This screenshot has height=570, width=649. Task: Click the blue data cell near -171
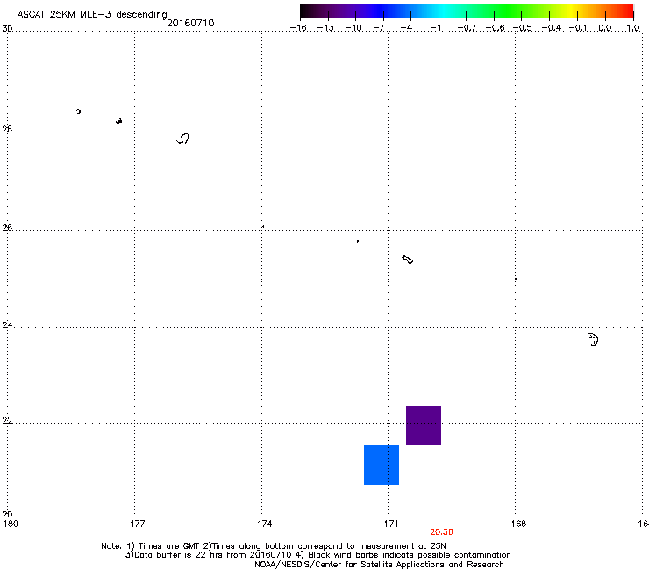tap(382, 465)
